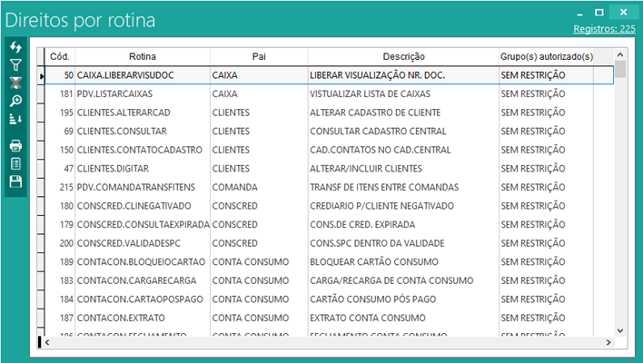Print the list using printer icon
Image resolution: width=643 pixels, height=363 pixels.
tap(15, 145)
